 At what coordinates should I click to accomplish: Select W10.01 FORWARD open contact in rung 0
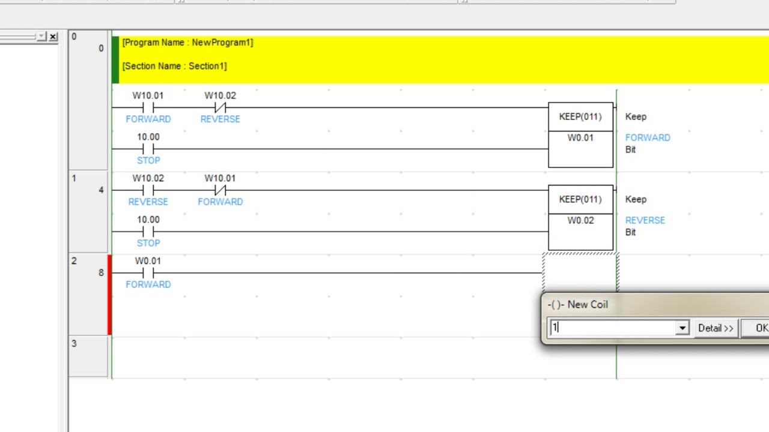(148, 107)
